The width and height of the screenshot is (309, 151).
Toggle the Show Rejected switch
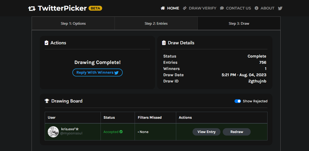pos(238,101)
